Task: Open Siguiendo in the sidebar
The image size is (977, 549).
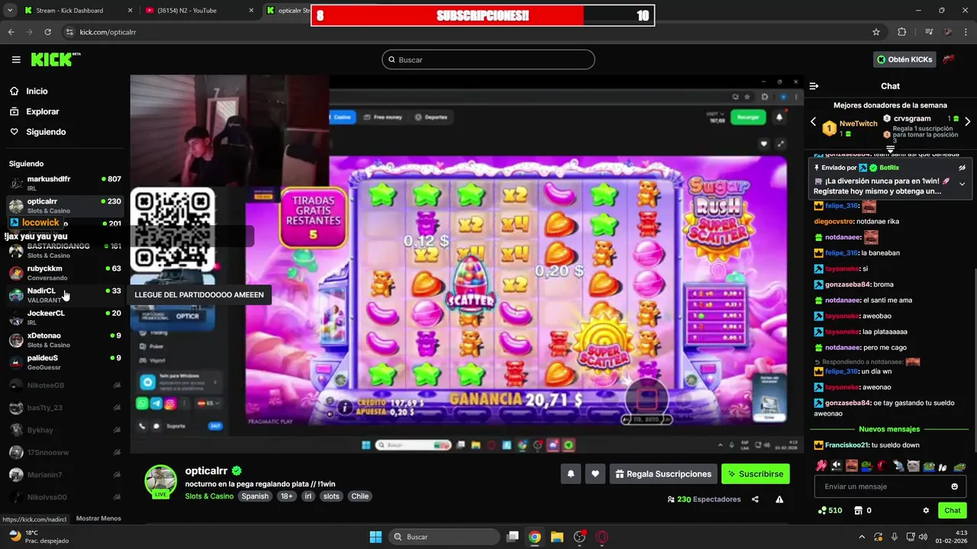Action: (x=46, y=132)
